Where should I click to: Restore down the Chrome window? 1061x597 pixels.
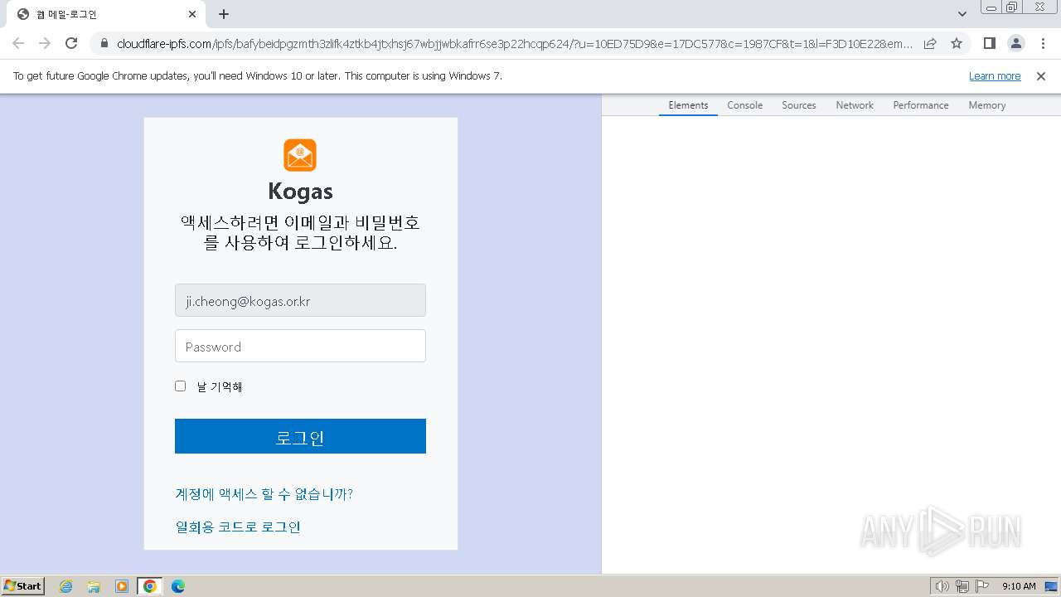click(1012, 7)
